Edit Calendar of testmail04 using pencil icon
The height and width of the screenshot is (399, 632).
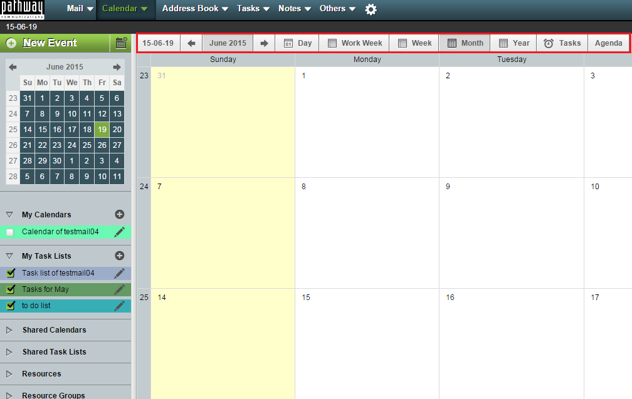[119, 232]
